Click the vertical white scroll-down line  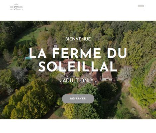point(78,113)
